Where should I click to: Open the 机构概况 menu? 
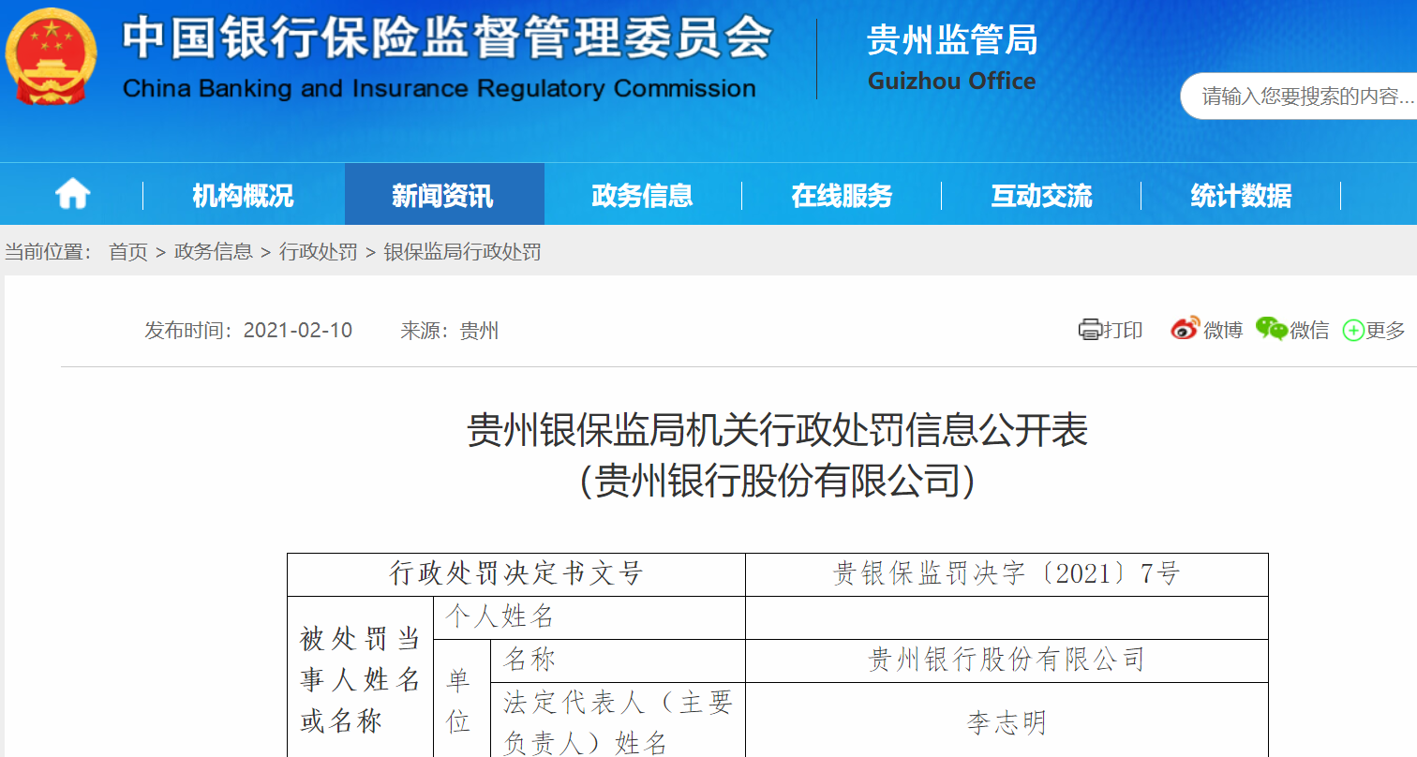[x=243, y=195]
